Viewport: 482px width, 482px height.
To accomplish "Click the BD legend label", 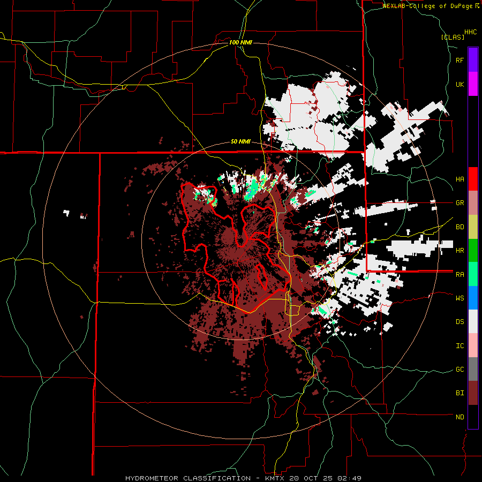I will point(460,227).
